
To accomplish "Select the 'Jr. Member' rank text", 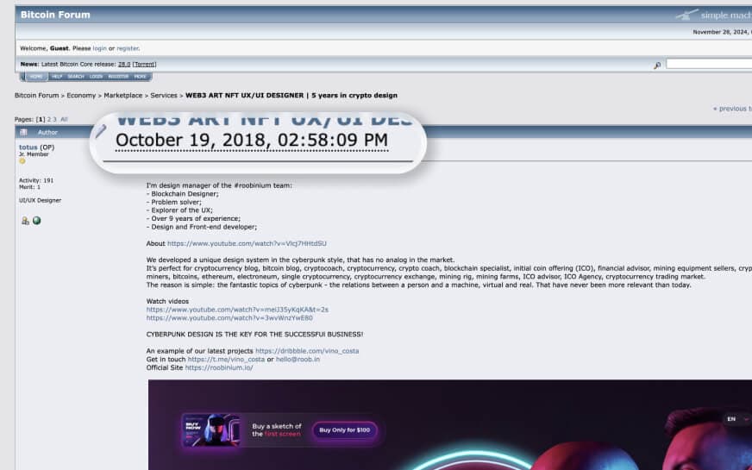I will point(34,154).
